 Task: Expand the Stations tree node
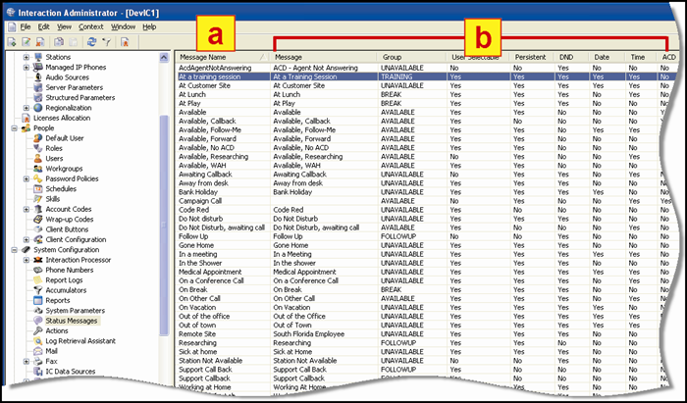(26, 57)
